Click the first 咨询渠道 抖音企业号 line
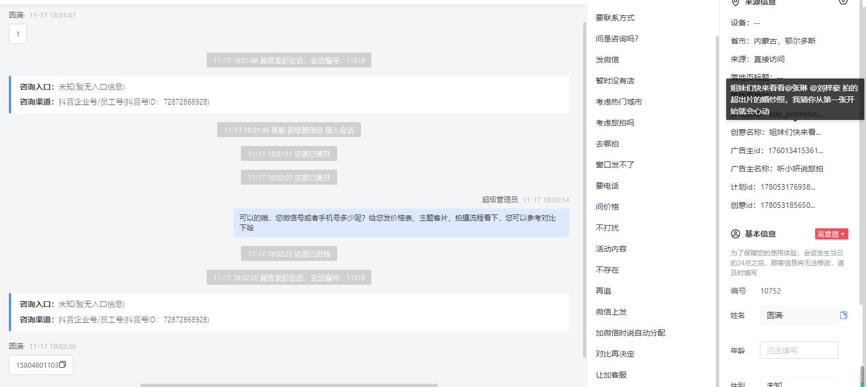The image size is (866, 387). [x=114, y=102]
